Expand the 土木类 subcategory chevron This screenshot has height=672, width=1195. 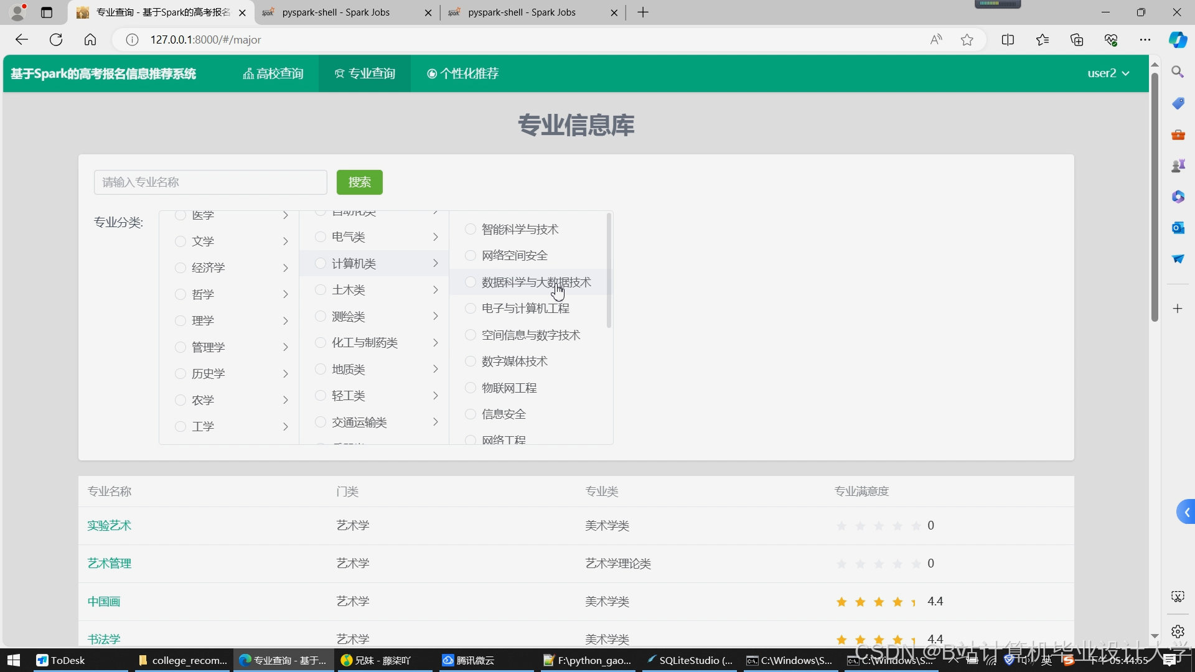436,290
